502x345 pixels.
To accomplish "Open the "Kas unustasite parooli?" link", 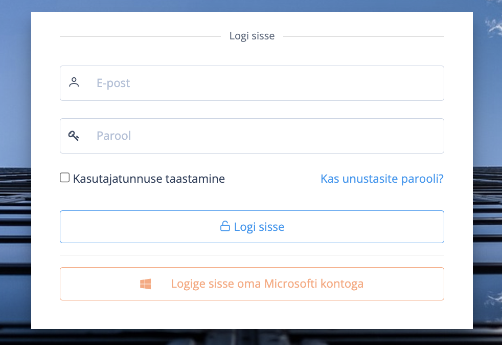I will 381,179.
